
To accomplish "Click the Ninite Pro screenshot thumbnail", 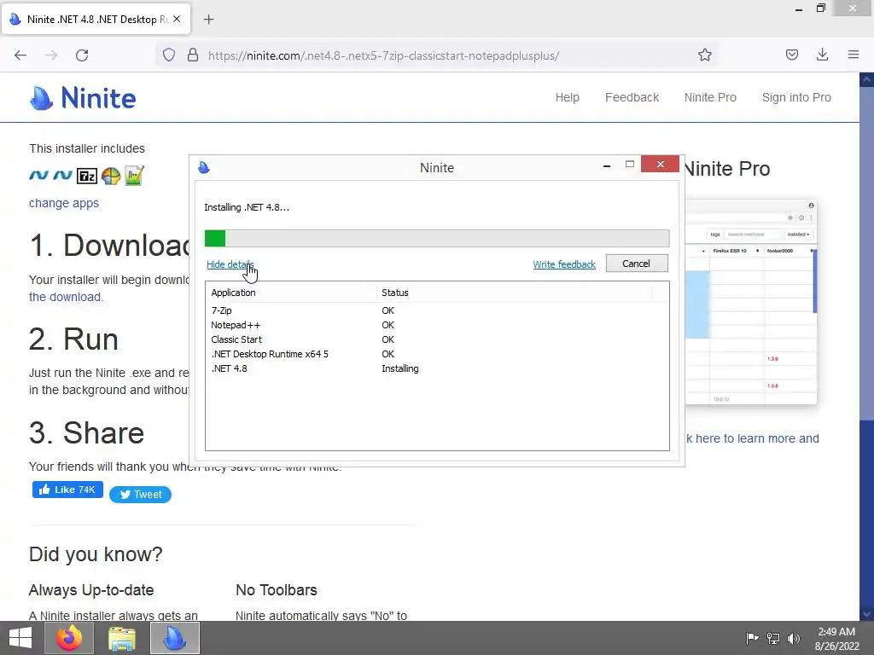I will (x=751, y=301).
